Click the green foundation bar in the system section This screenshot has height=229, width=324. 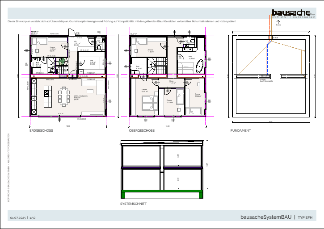[x=162, y=194]
